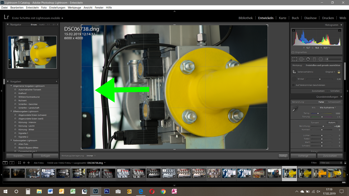Enable 'Auf Verkrümmen beschränken' checkbox
The image size is (349, 196).
click(293, 85)
